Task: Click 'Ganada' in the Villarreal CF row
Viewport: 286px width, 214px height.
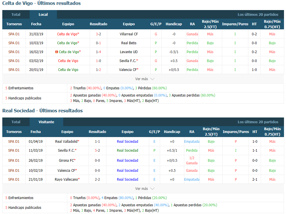Action: [192, 34]
